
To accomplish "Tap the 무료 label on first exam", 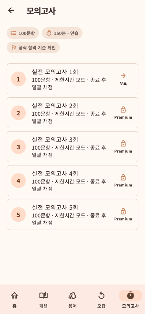I will pyautogui.click(x=123, y=83).
